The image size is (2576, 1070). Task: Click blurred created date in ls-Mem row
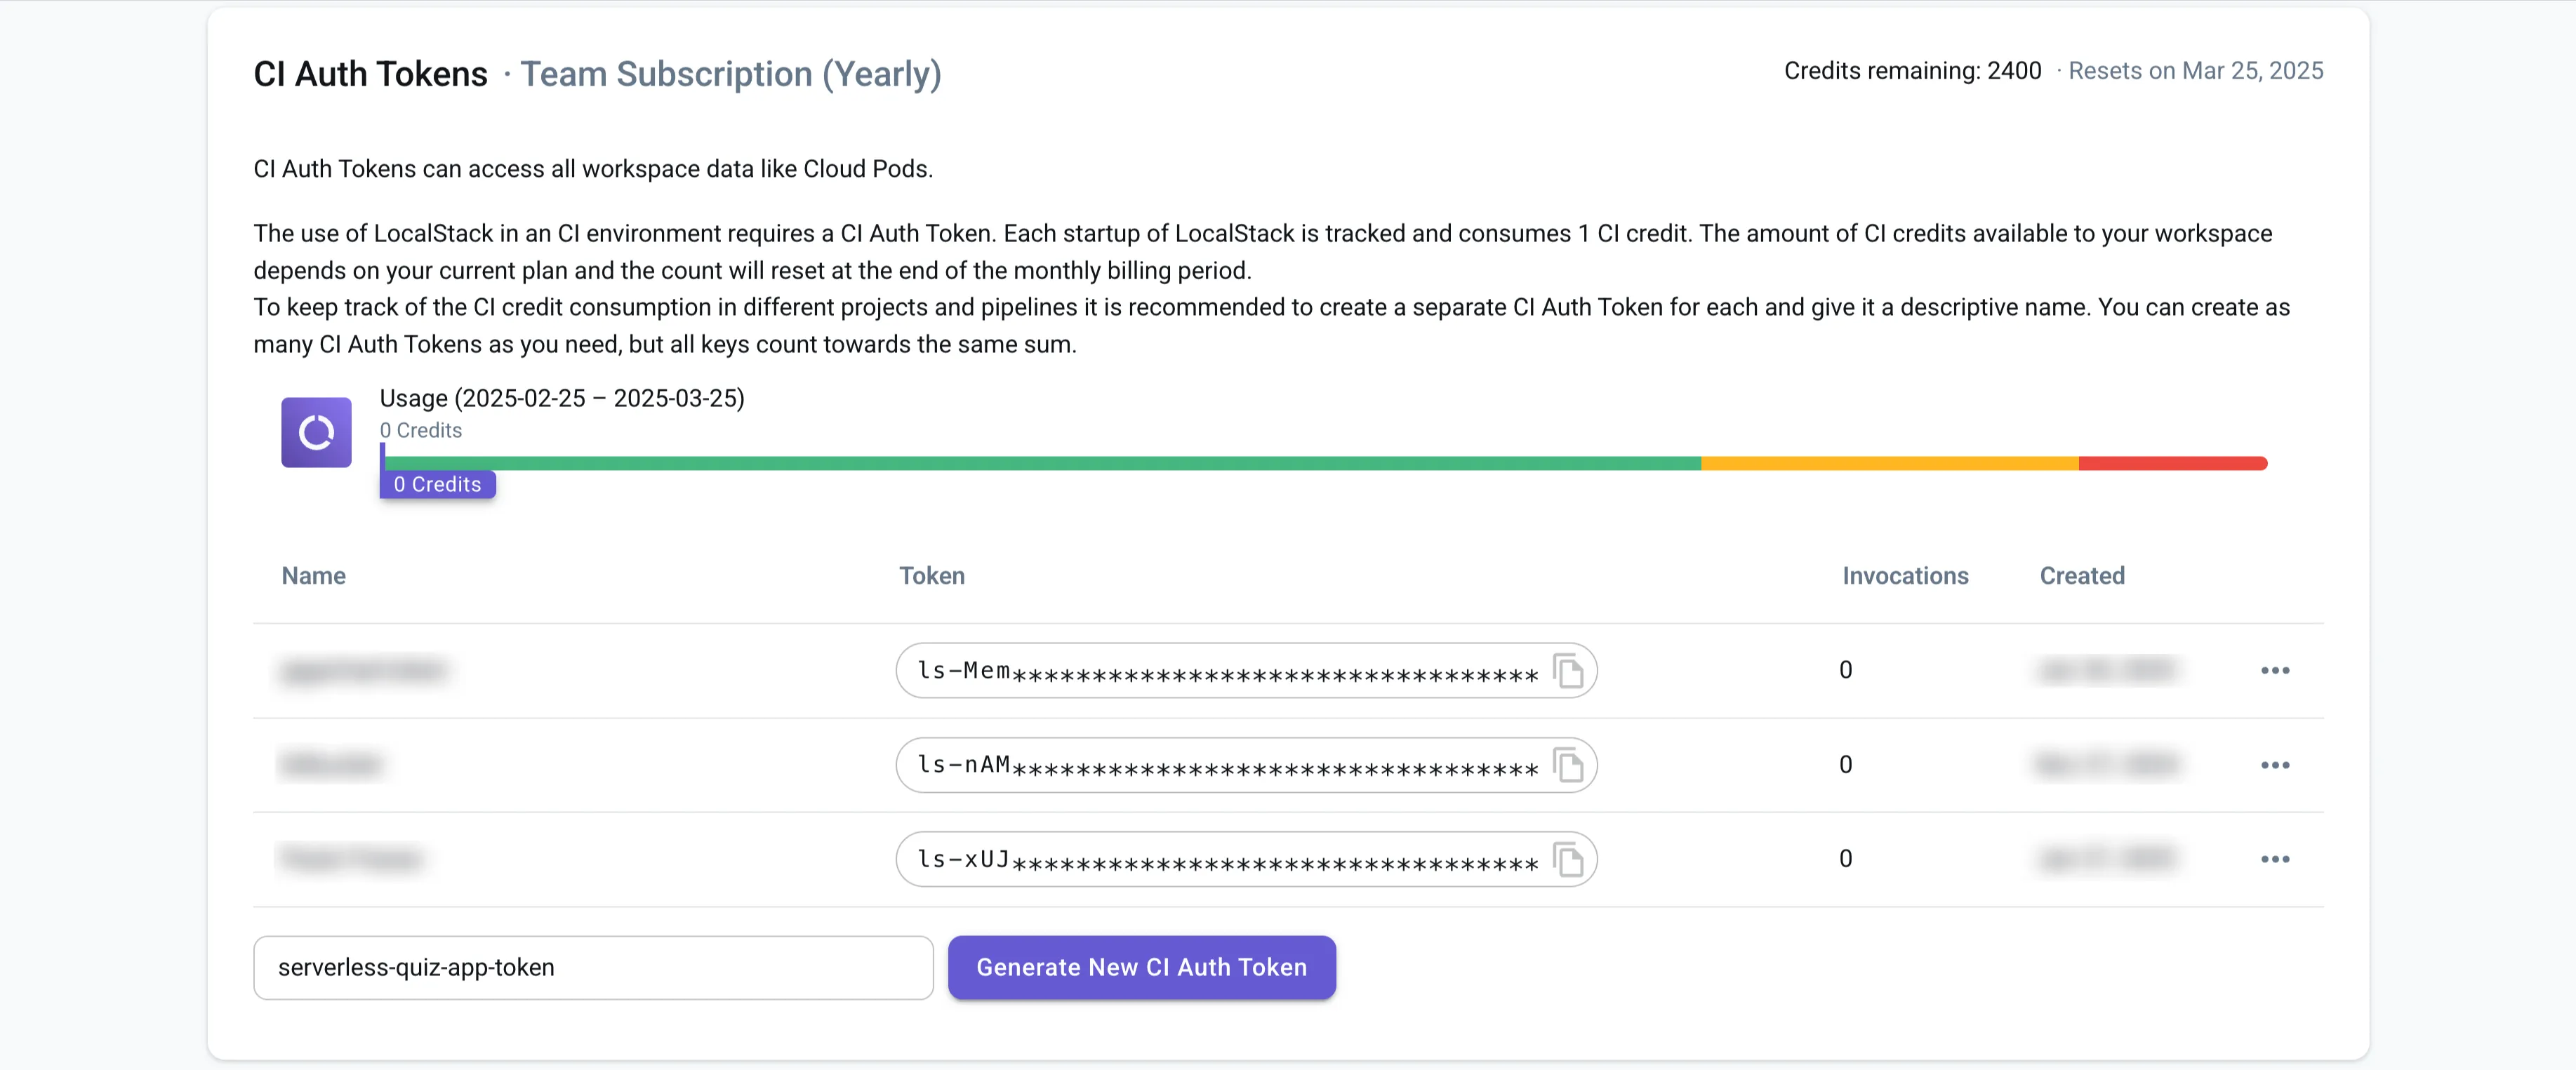[2107, 670]
